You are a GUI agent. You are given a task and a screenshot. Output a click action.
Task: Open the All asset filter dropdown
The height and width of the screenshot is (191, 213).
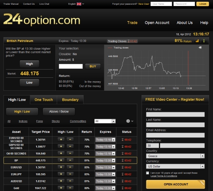105,121
